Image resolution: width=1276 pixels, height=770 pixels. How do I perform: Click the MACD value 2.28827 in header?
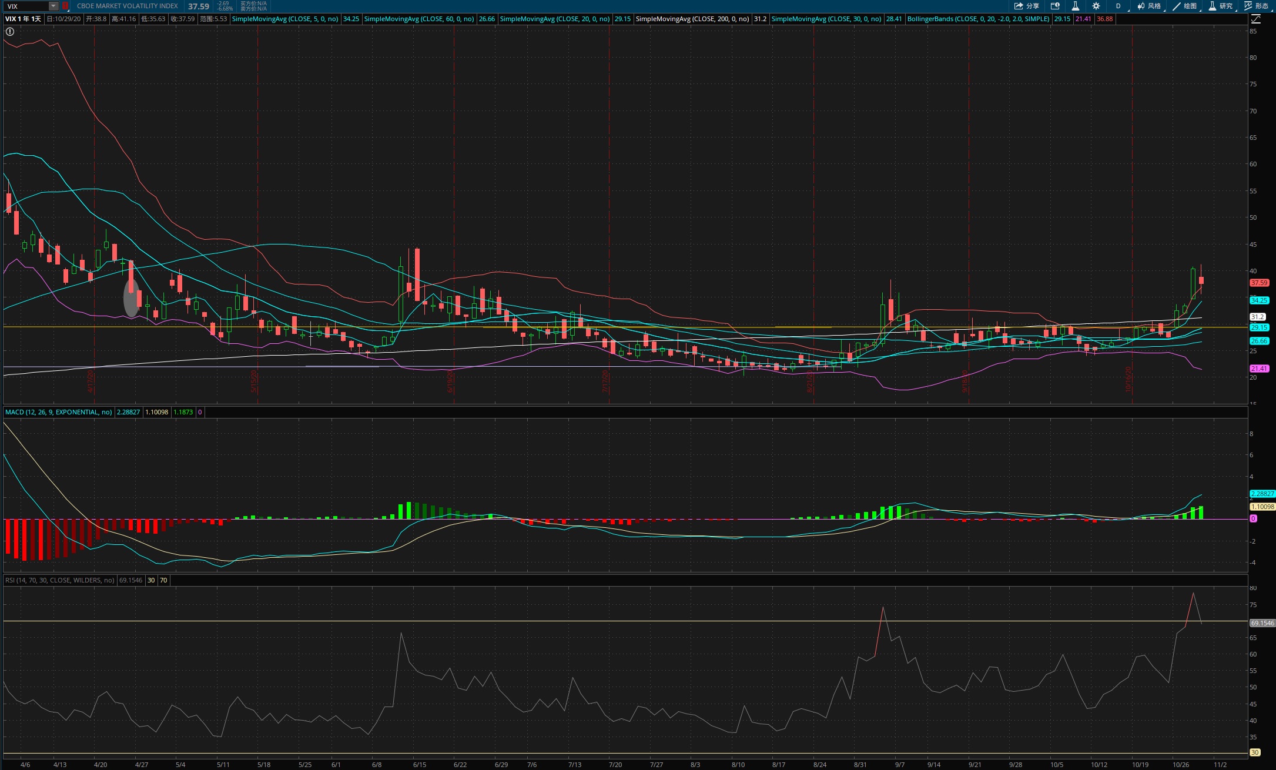pos(128,412)
